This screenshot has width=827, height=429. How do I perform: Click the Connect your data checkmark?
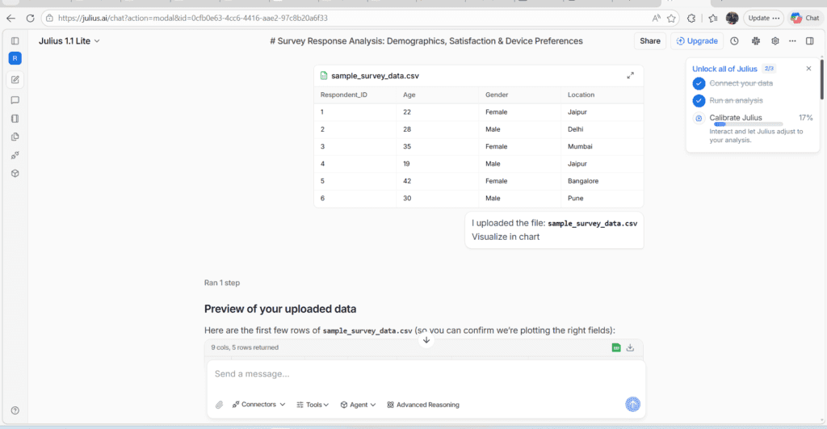pyautogui.click(x=699, y=83)
